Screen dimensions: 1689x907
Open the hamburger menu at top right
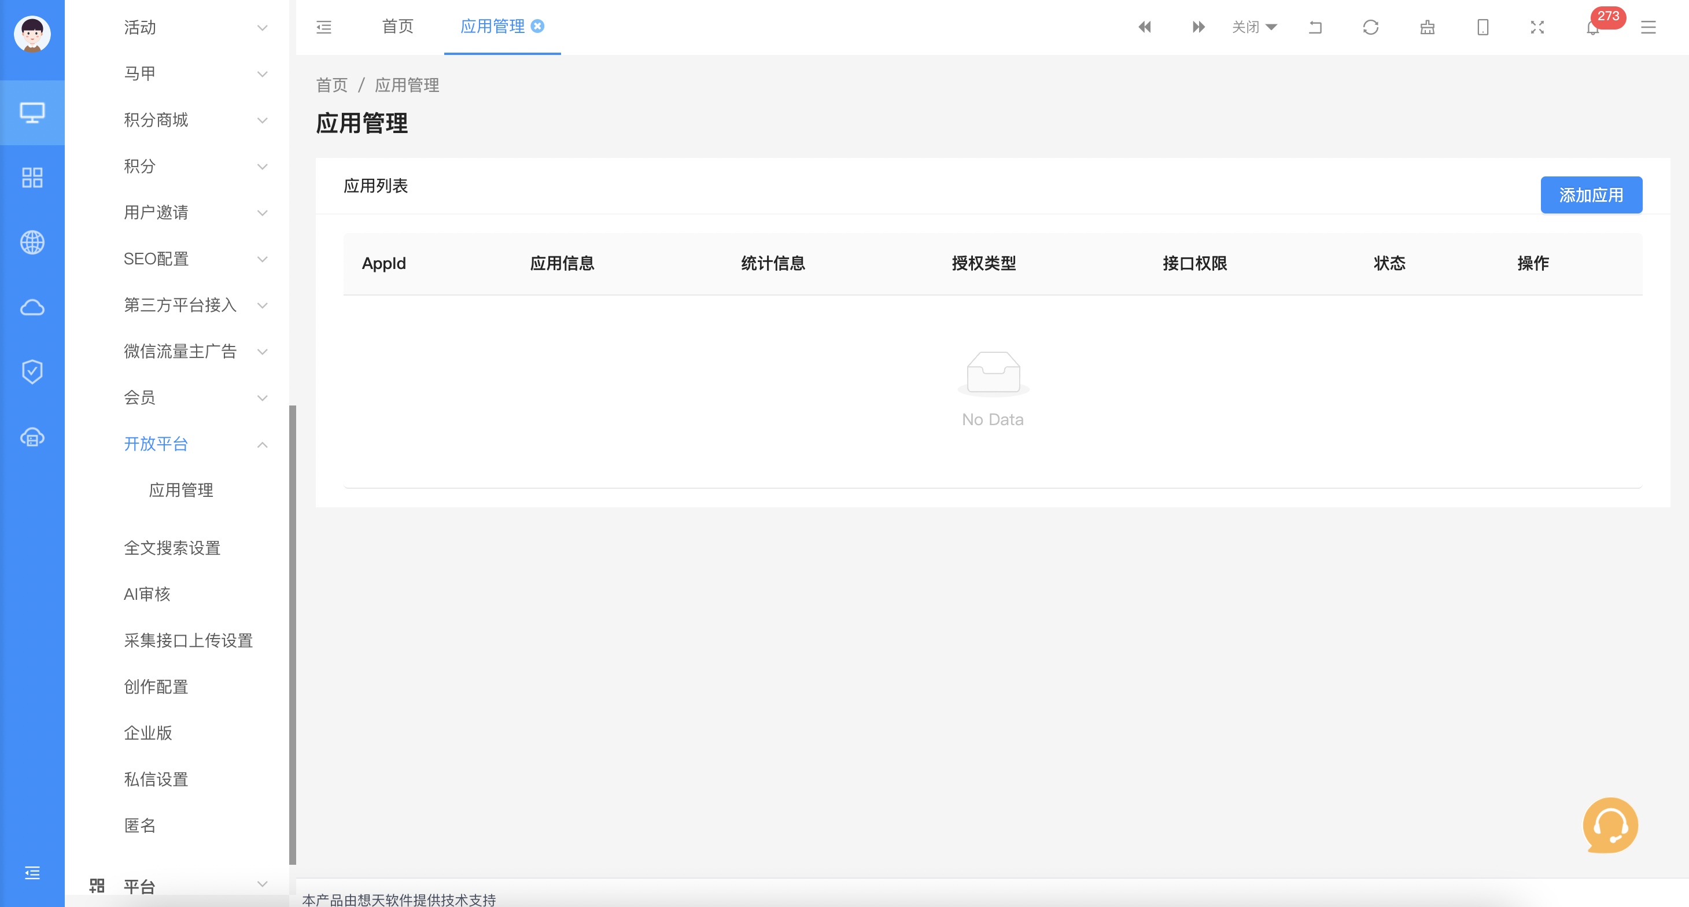coord(1649,27)
